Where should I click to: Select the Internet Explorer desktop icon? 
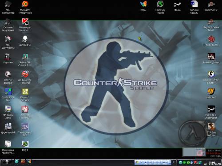tap(8, 77)
